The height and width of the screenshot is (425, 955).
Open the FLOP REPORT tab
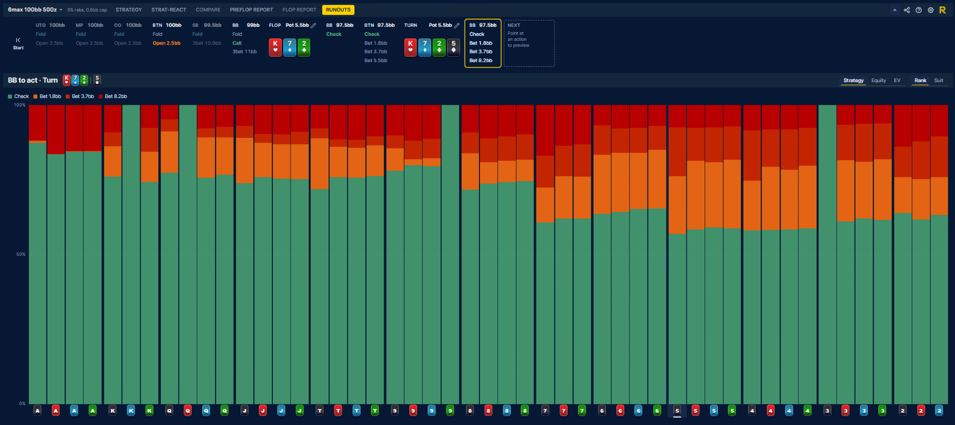click(x=299, y=10)
